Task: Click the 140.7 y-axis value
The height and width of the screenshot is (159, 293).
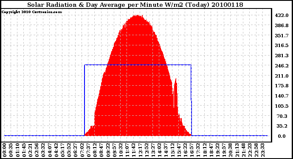Action: point(282,96)
